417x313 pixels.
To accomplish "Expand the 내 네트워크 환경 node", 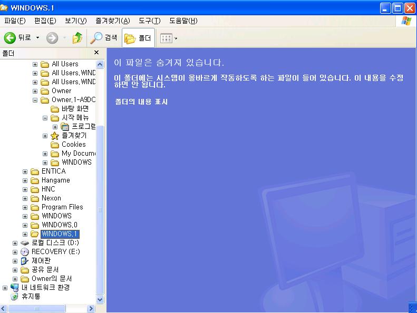I will pyautogui.click(x=5, y=288).
